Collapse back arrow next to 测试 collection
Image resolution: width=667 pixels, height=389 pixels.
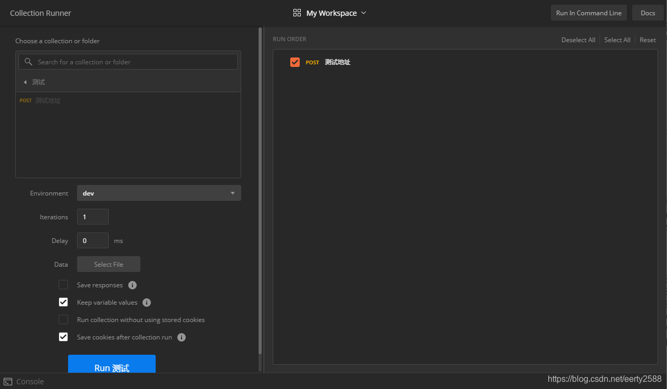click(x=25, y=82)
